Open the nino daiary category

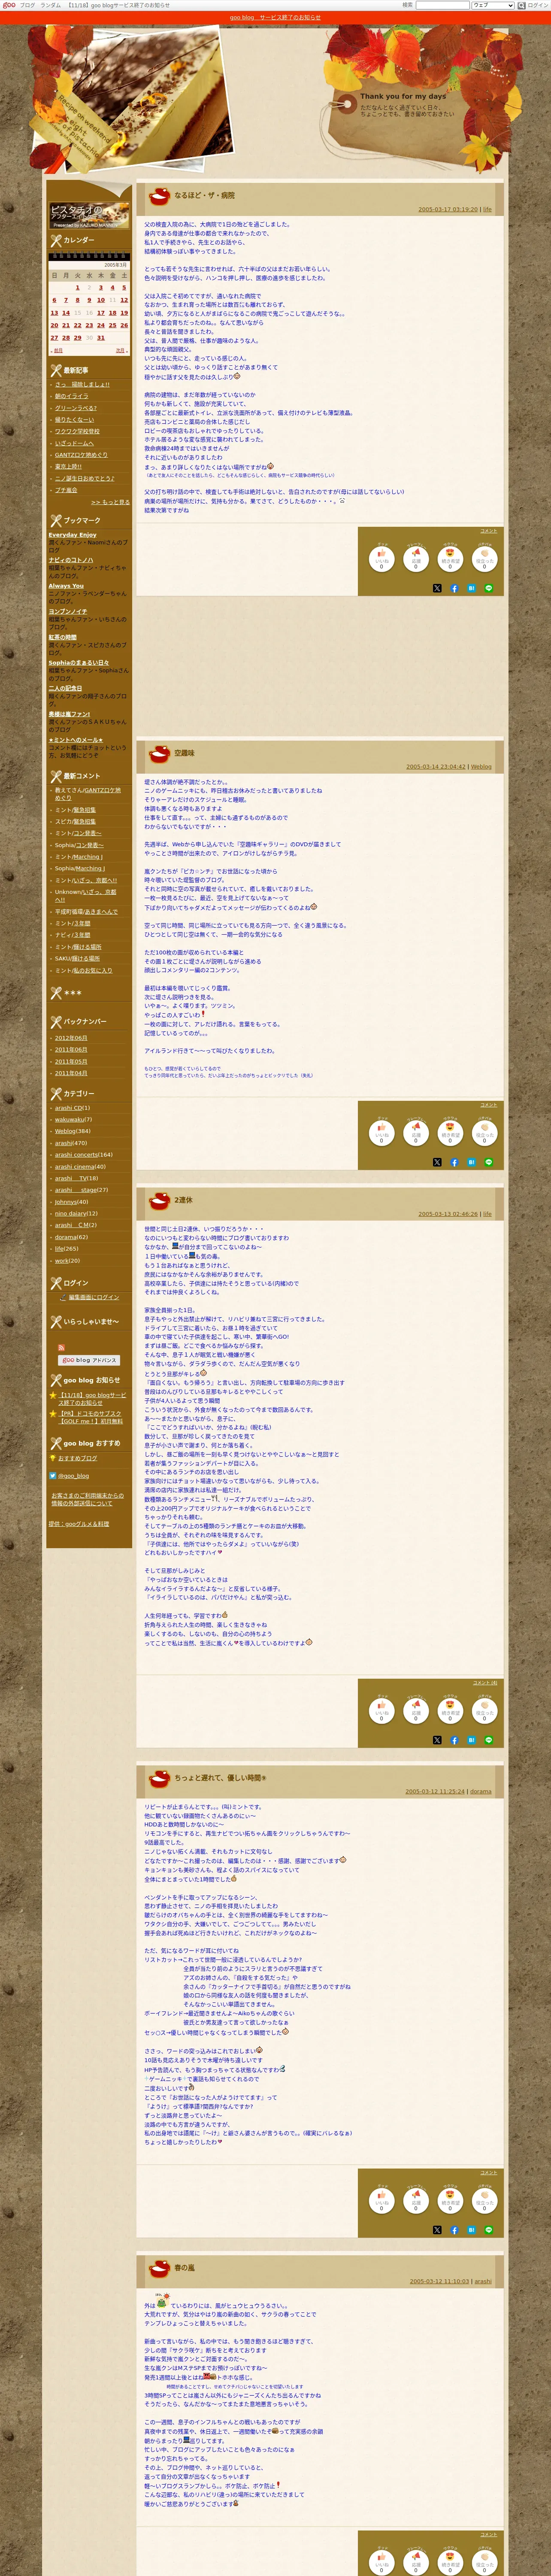pyautogui.click(x=70, y=1213)
